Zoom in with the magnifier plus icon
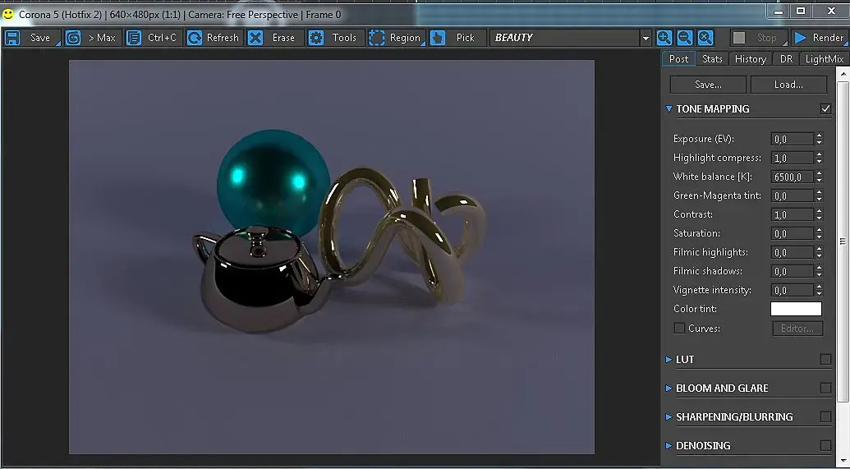The height and width of the screenshot is (469, 850). [x=664, y=38]
